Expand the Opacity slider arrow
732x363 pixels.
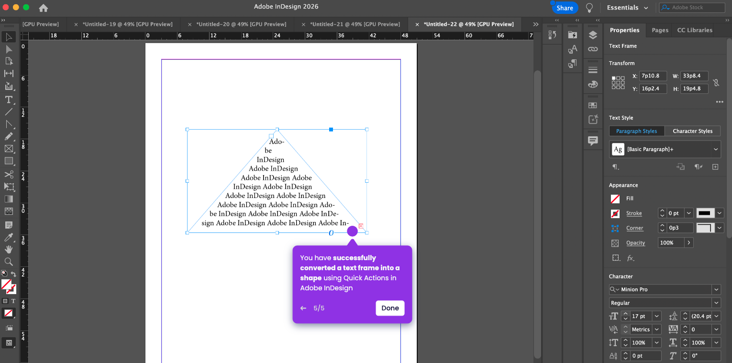(x=689, y=243)
